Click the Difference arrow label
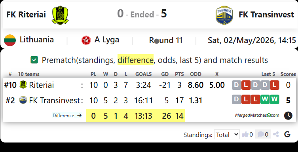The width and height of the screenshot is (298, 152). click(67, 116)
